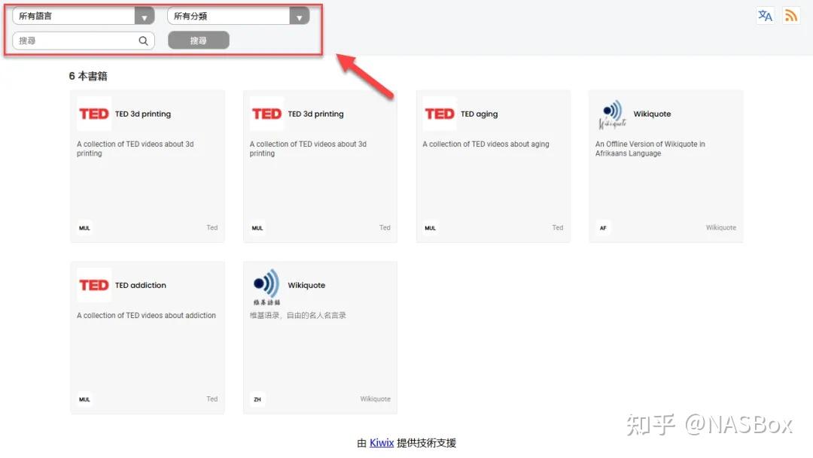Click Wikiquote tag on Afrikaans card
The height and width of the screenshot is (458, 813).
point(720,227)
